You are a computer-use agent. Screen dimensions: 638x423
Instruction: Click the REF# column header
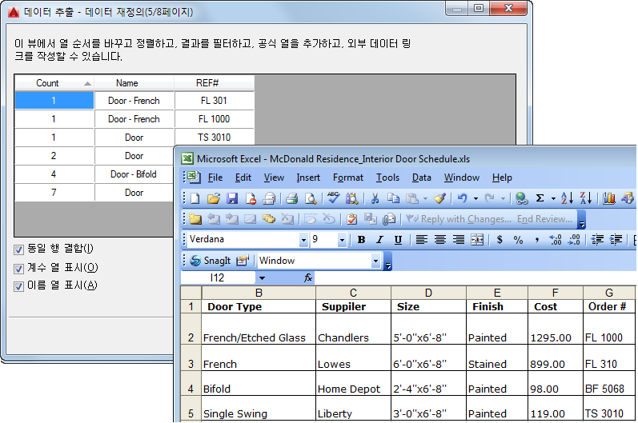click(214, 83)
